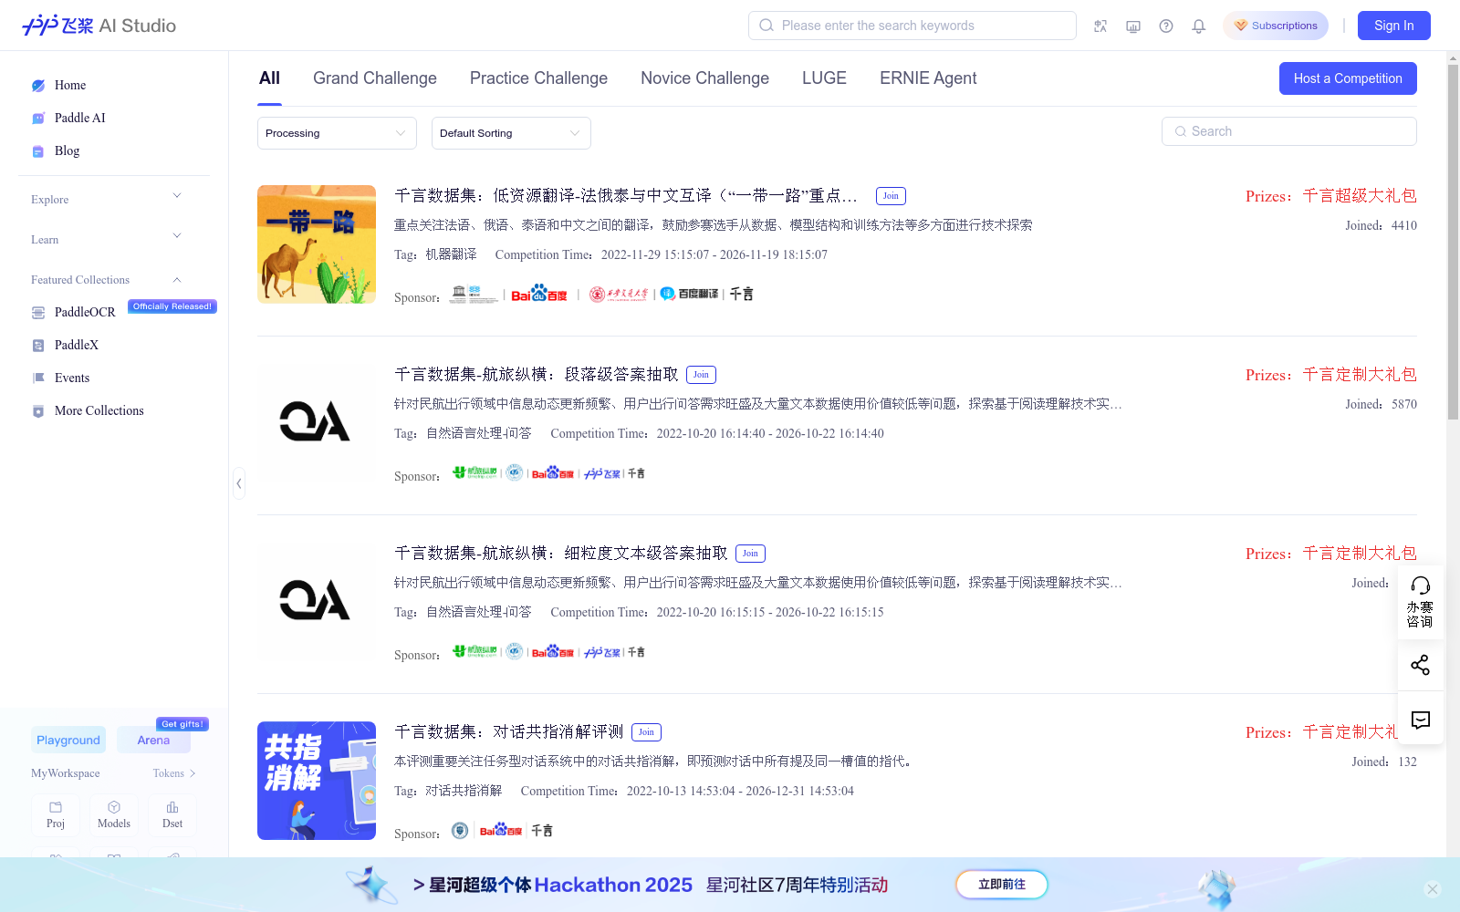Click the page vertical scrollbar
The width and height of the screenshot is (1460, 912).
click(x=1453, y=242)
